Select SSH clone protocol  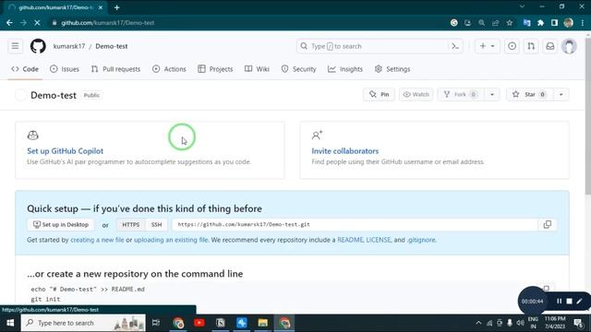156,225
